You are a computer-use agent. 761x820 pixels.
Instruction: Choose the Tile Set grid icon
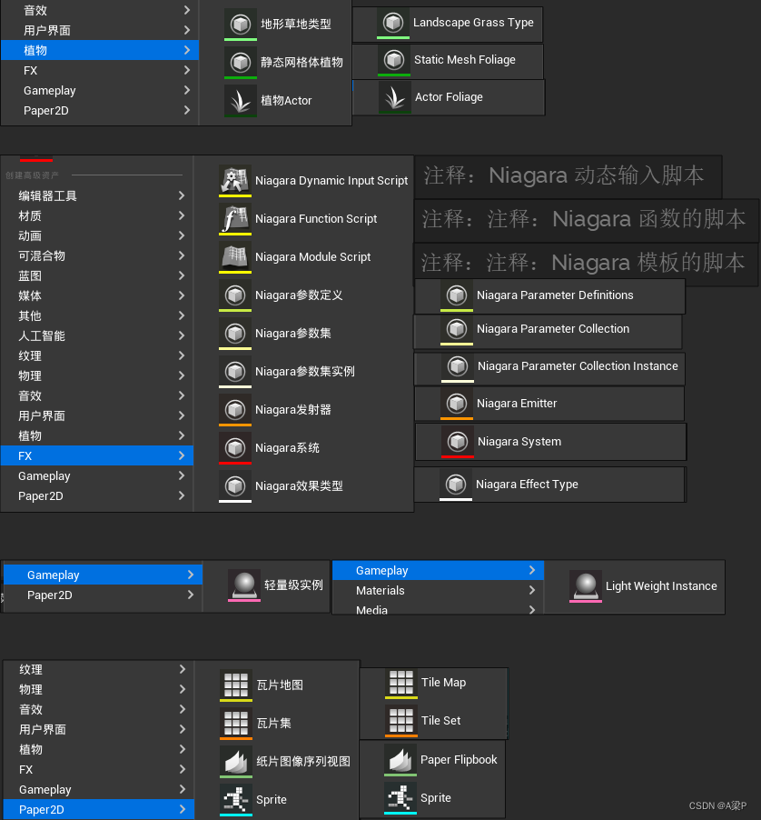coord(401,721)
